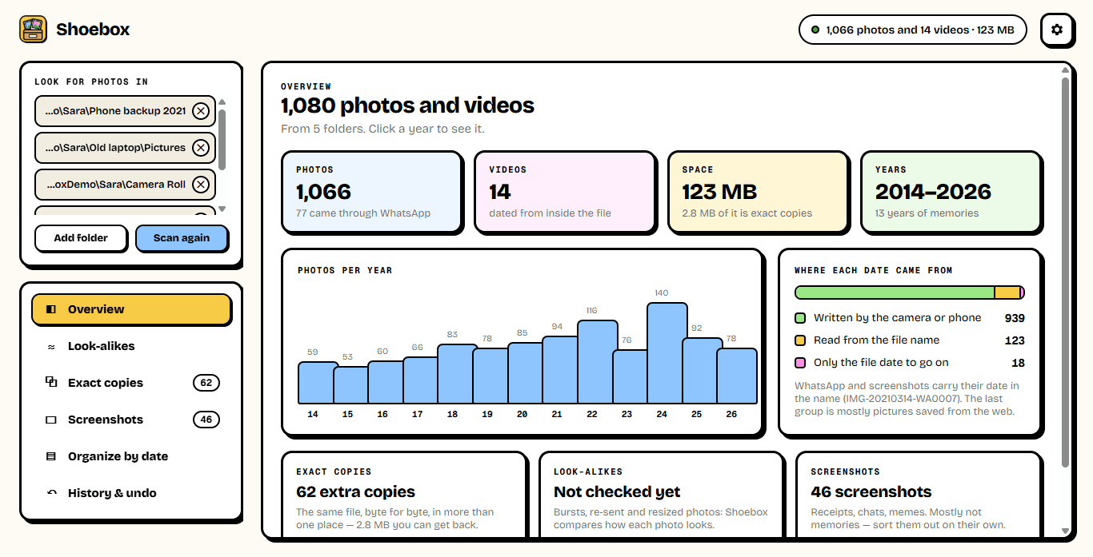Click green swatch for camera-written dates
The width and height of the screenshot is (1093, 557).
click(x=800, y=318)
